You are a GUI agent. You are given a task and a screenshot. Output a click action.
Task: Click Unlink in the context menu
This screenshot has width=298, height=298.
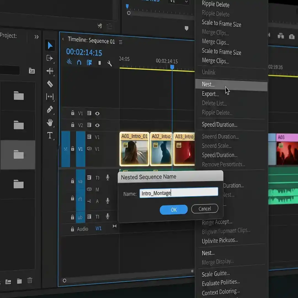pyautogui.click(x=209, y=72)
